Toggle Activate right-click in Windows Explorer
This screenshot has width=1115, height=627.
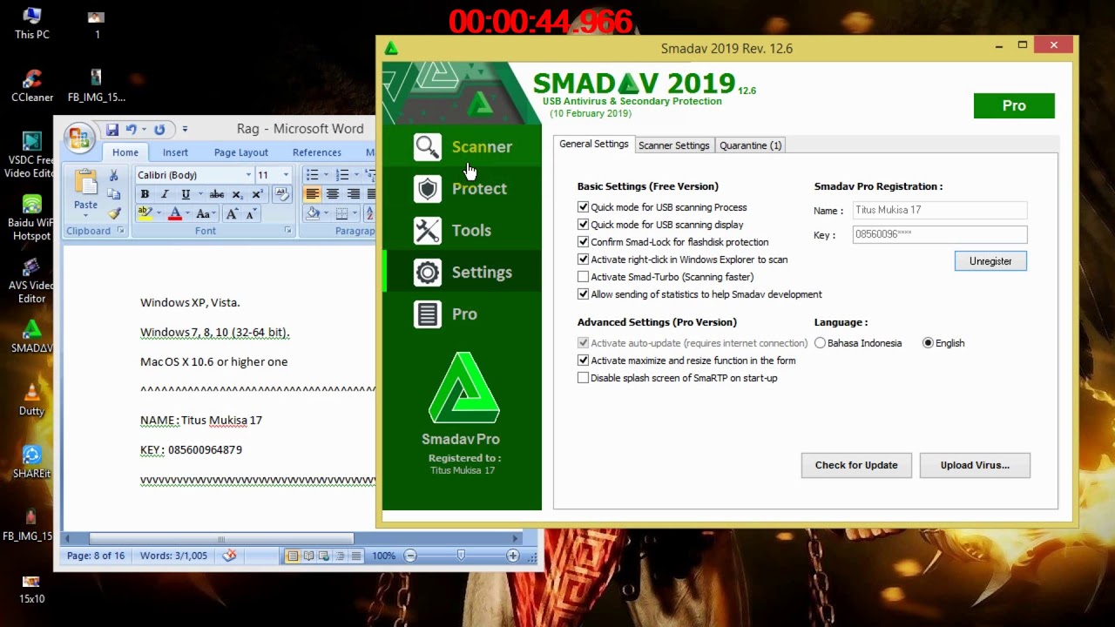583,260
